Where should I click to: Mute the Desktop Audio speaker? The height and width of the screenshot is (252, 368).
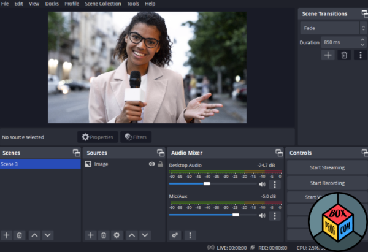pos(262,185)
